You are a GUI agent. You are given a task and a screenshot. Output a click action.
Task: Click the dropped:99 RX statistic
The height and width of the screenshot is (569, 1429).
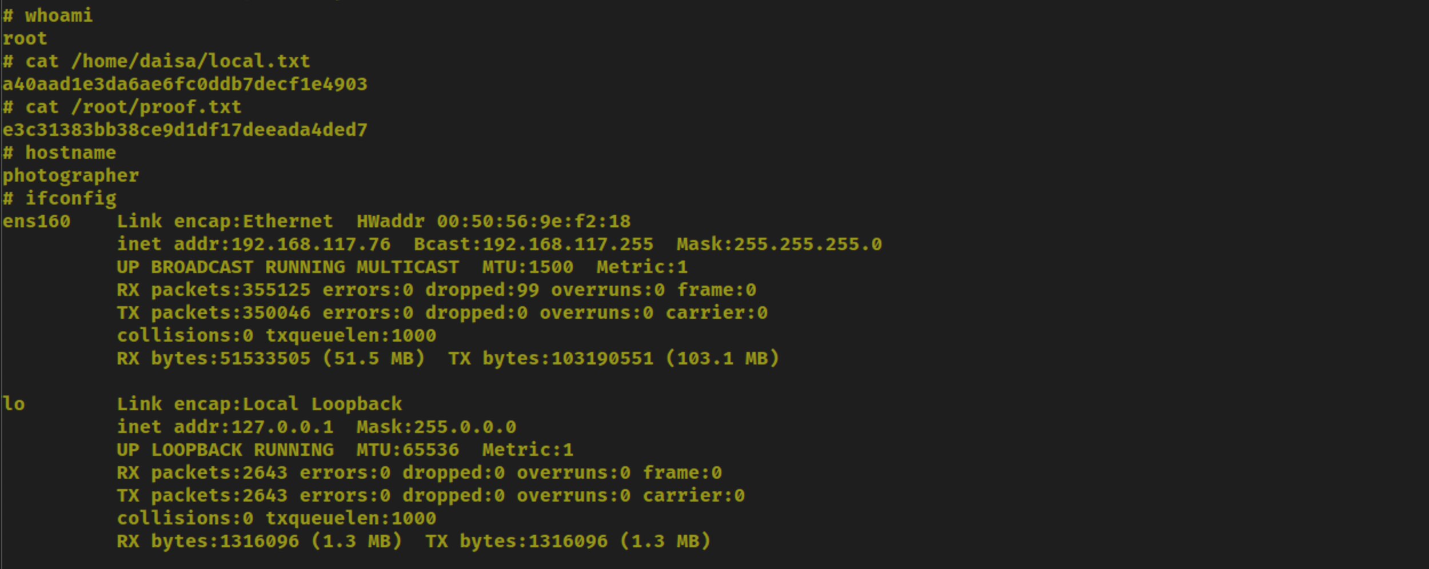coord(482,290)
